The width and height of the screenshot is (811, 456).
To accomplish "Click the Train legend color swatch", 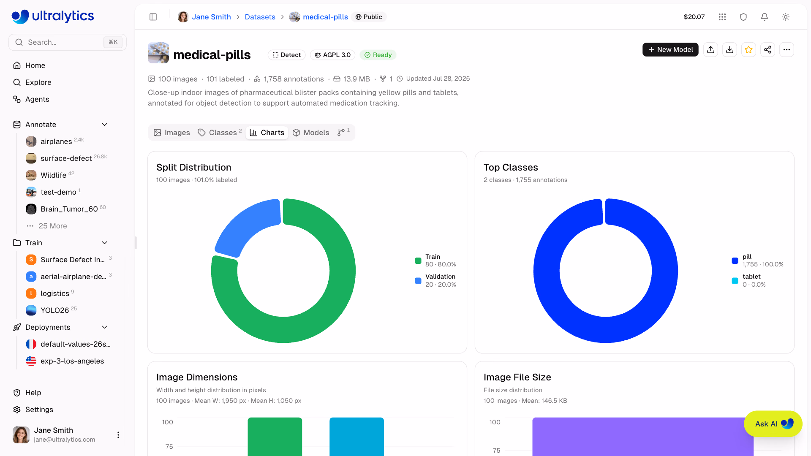I will pyautogui.click(x=418, y=261).
